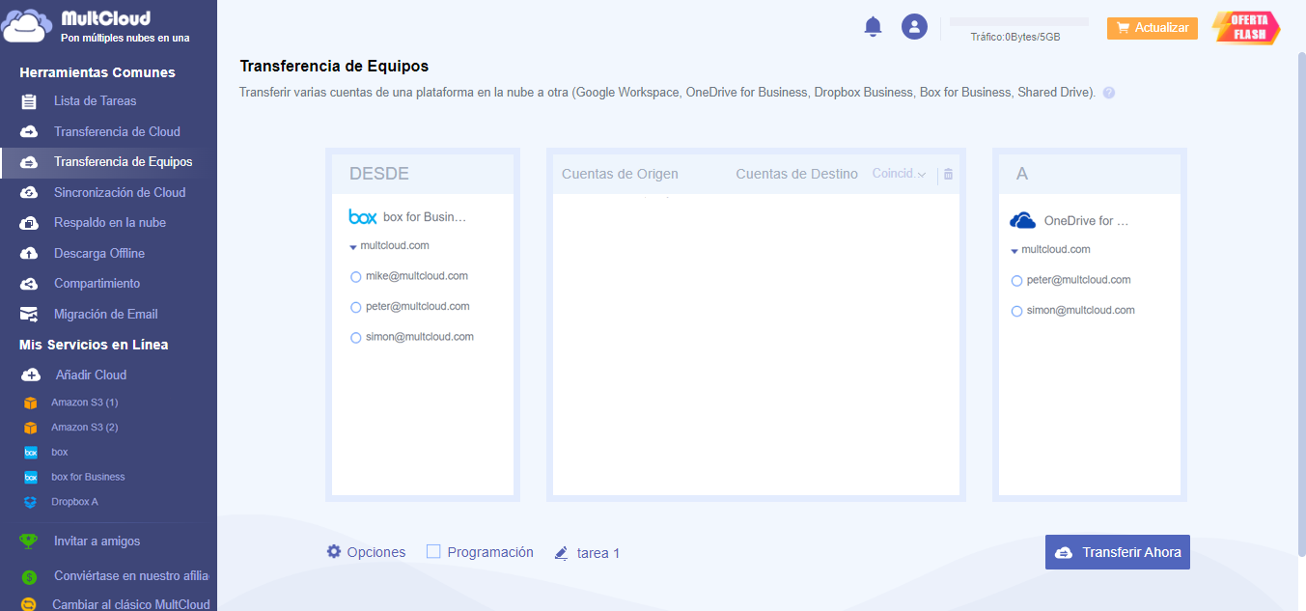Click the MultCloud cloud logo
The image size is (1306, 611).
point(27,26)
